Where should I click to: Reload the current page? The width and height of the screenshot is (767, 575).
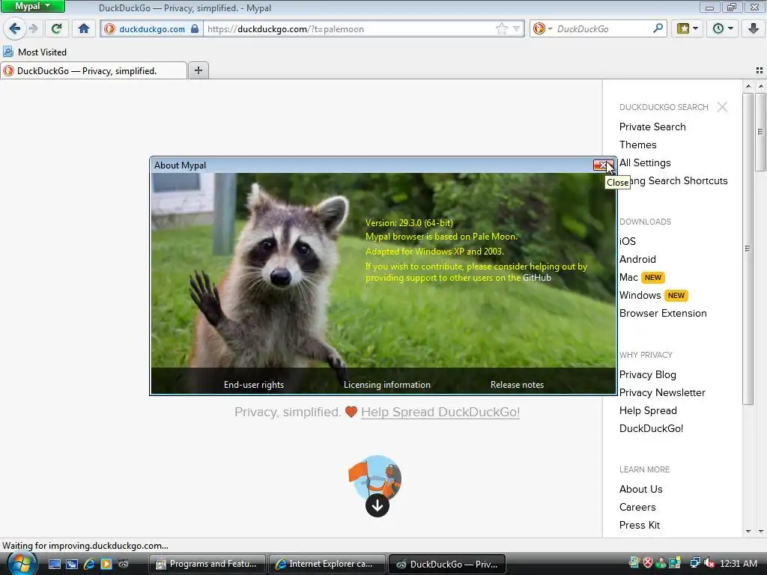pyautogui.click(x=56, y=29)
